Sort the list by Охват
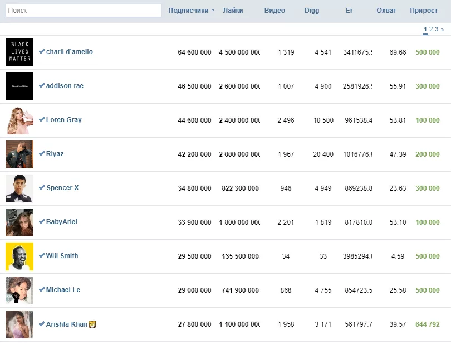Screen dimensions: 451x344 click(386, 11)
